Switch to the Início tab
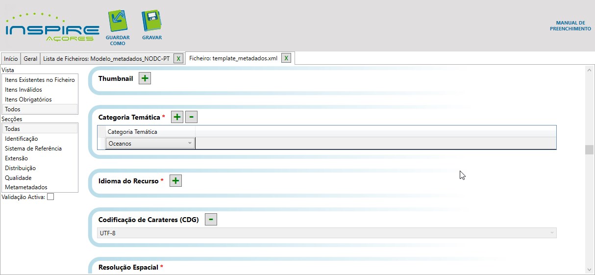595x275 pixels. (11, 59)
